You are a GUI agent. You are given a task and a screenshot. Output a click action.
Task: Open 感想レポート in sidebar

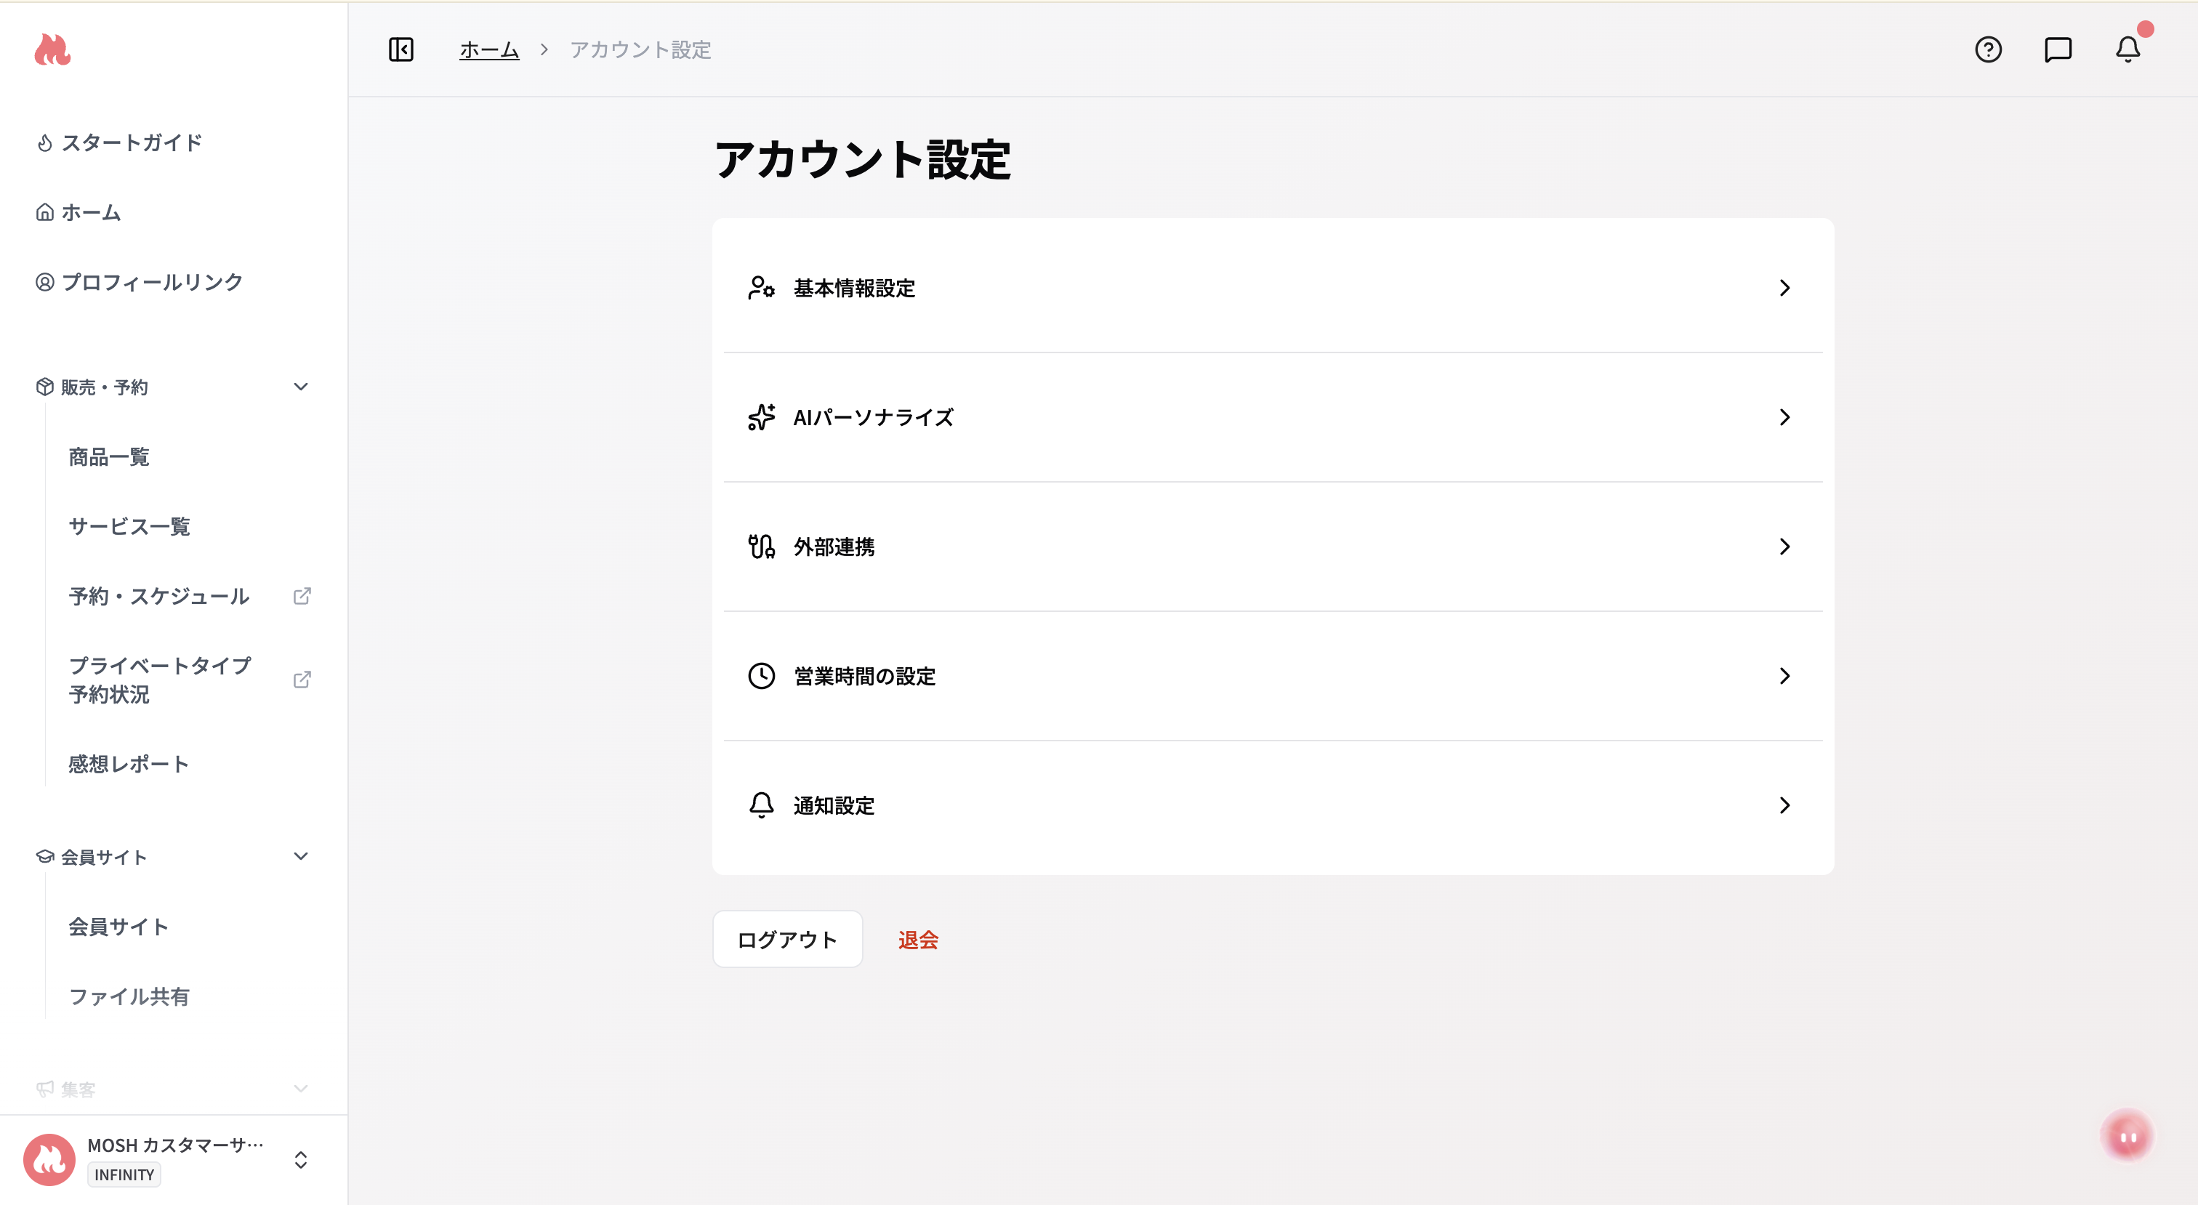tap(129, 764)
